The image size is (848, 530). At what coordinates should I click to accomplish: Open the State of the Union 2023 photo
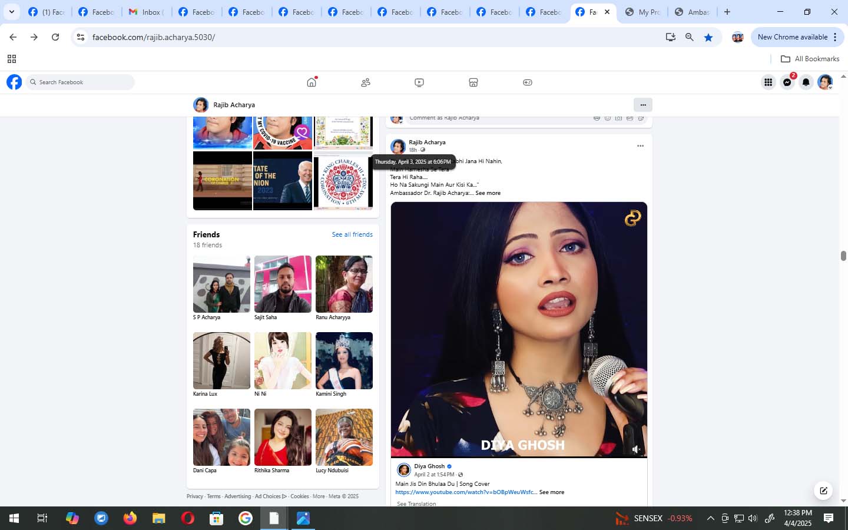click(283, 180)
